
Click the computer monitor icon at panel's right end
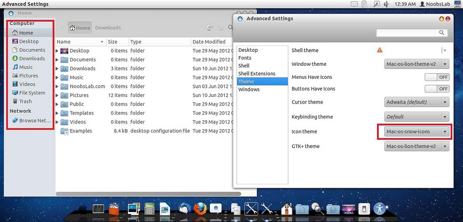[x=457, y=4]
